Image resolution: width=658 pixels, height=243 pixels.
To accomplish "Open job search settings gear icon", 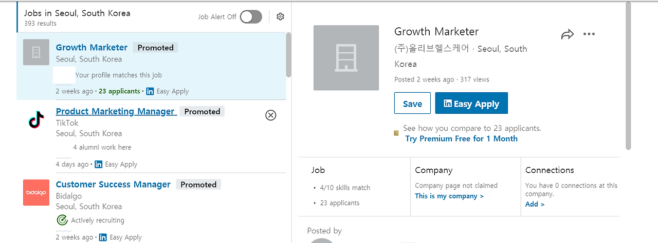I will 280,17.
